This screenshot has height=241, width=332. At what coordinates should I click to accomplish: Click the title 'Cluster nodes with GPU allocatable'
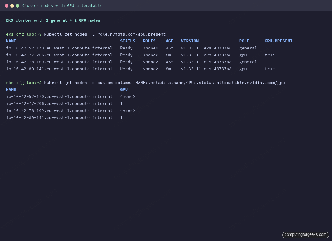click(62, 6)
